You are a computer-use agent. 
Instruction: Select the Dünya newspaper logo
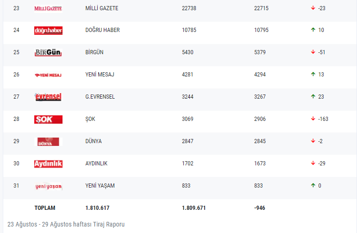click(48, 142)
